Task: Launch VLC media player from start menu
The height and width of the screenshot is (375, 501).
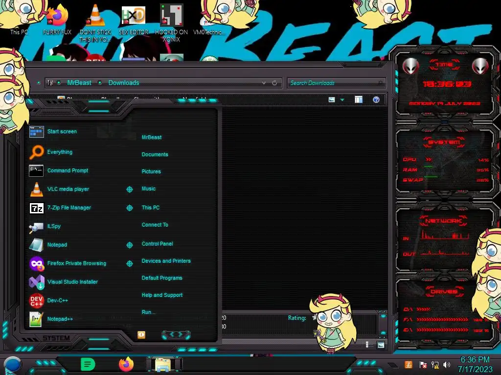Action: (x=68, y=189)
